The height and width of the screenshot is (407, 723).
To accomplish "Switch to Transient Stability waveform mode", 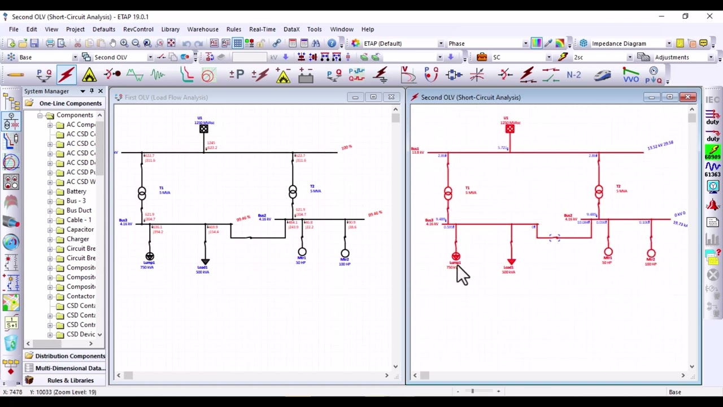I will point(158,75).
